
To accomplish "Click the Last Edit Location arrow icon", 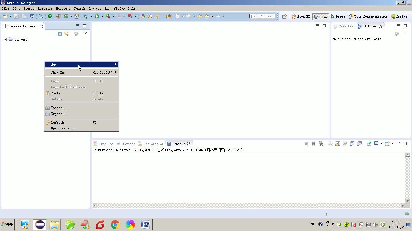I will [x=200, y=16].
